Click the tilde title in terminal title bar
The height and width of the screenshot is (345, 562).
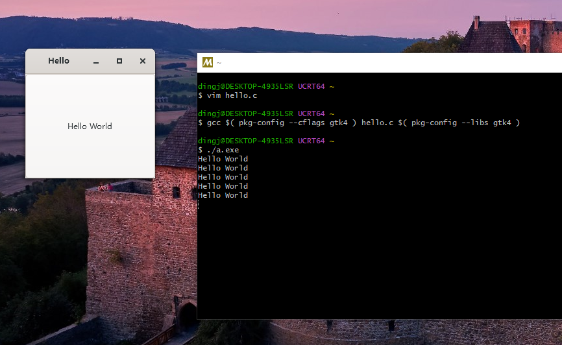point(219,63)
